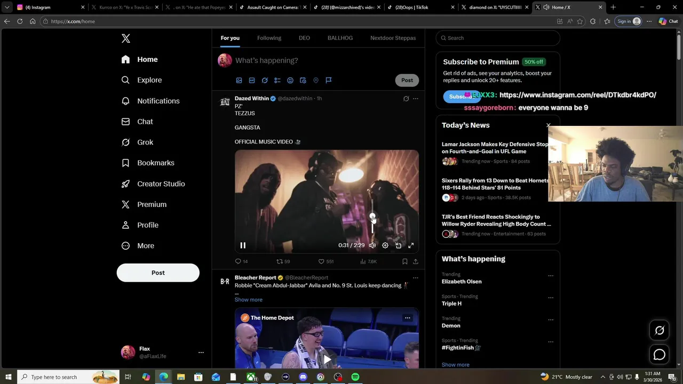This screenshot has height=384, width=683.
Task: Click the X search box
Action: [x=498, y=38]
